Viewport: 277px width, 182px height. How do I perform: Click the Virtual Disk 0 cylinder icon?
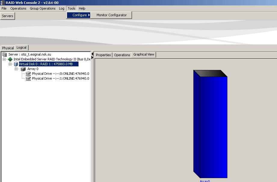coord(16,64)
